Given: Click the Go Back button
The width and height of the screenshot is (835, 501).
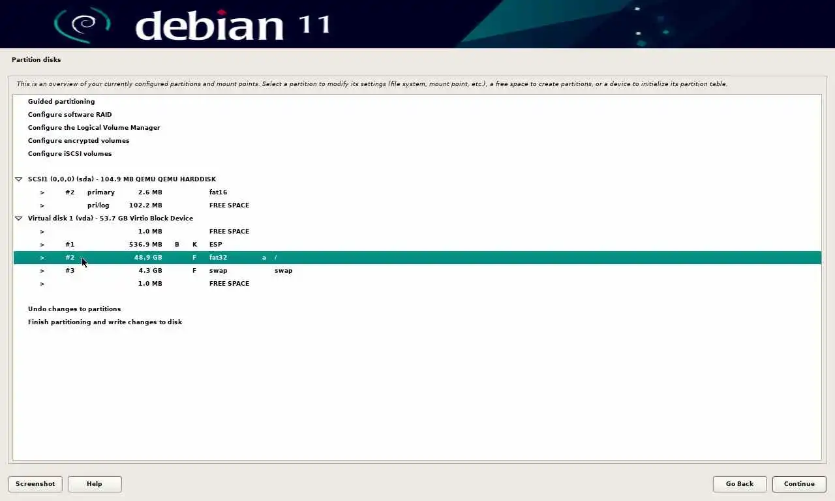Looking at the screenshot, I should pyautogui.click(x=740, y=484).
